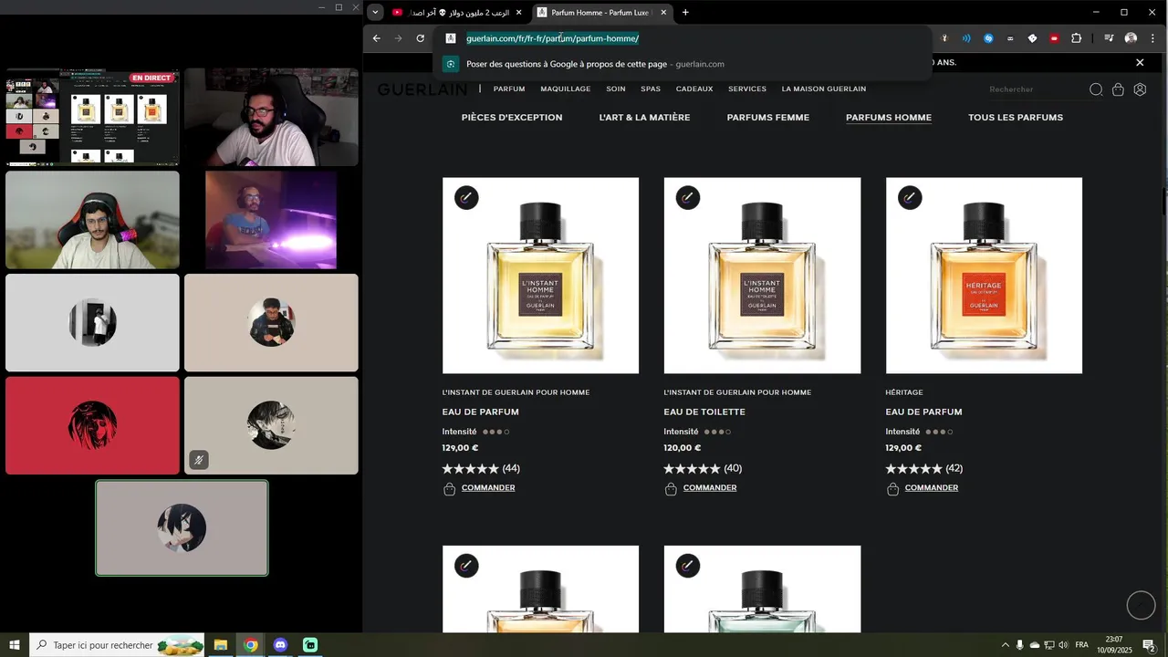This screenshot has width=1168, height=657.
Task: Open the Windows Start menu
Action: [15, 645]
